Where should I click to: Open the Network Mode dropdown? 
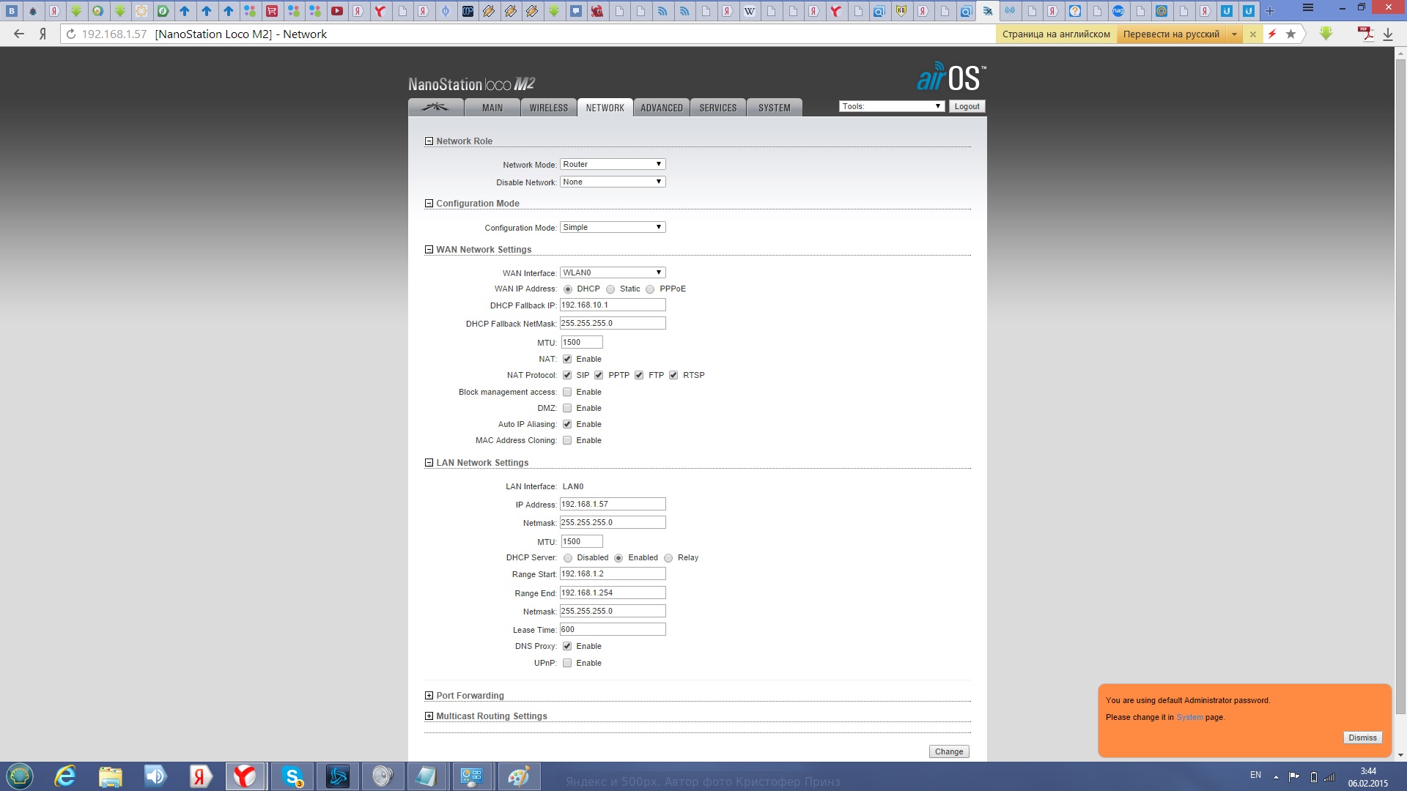(x=613, y=164)
